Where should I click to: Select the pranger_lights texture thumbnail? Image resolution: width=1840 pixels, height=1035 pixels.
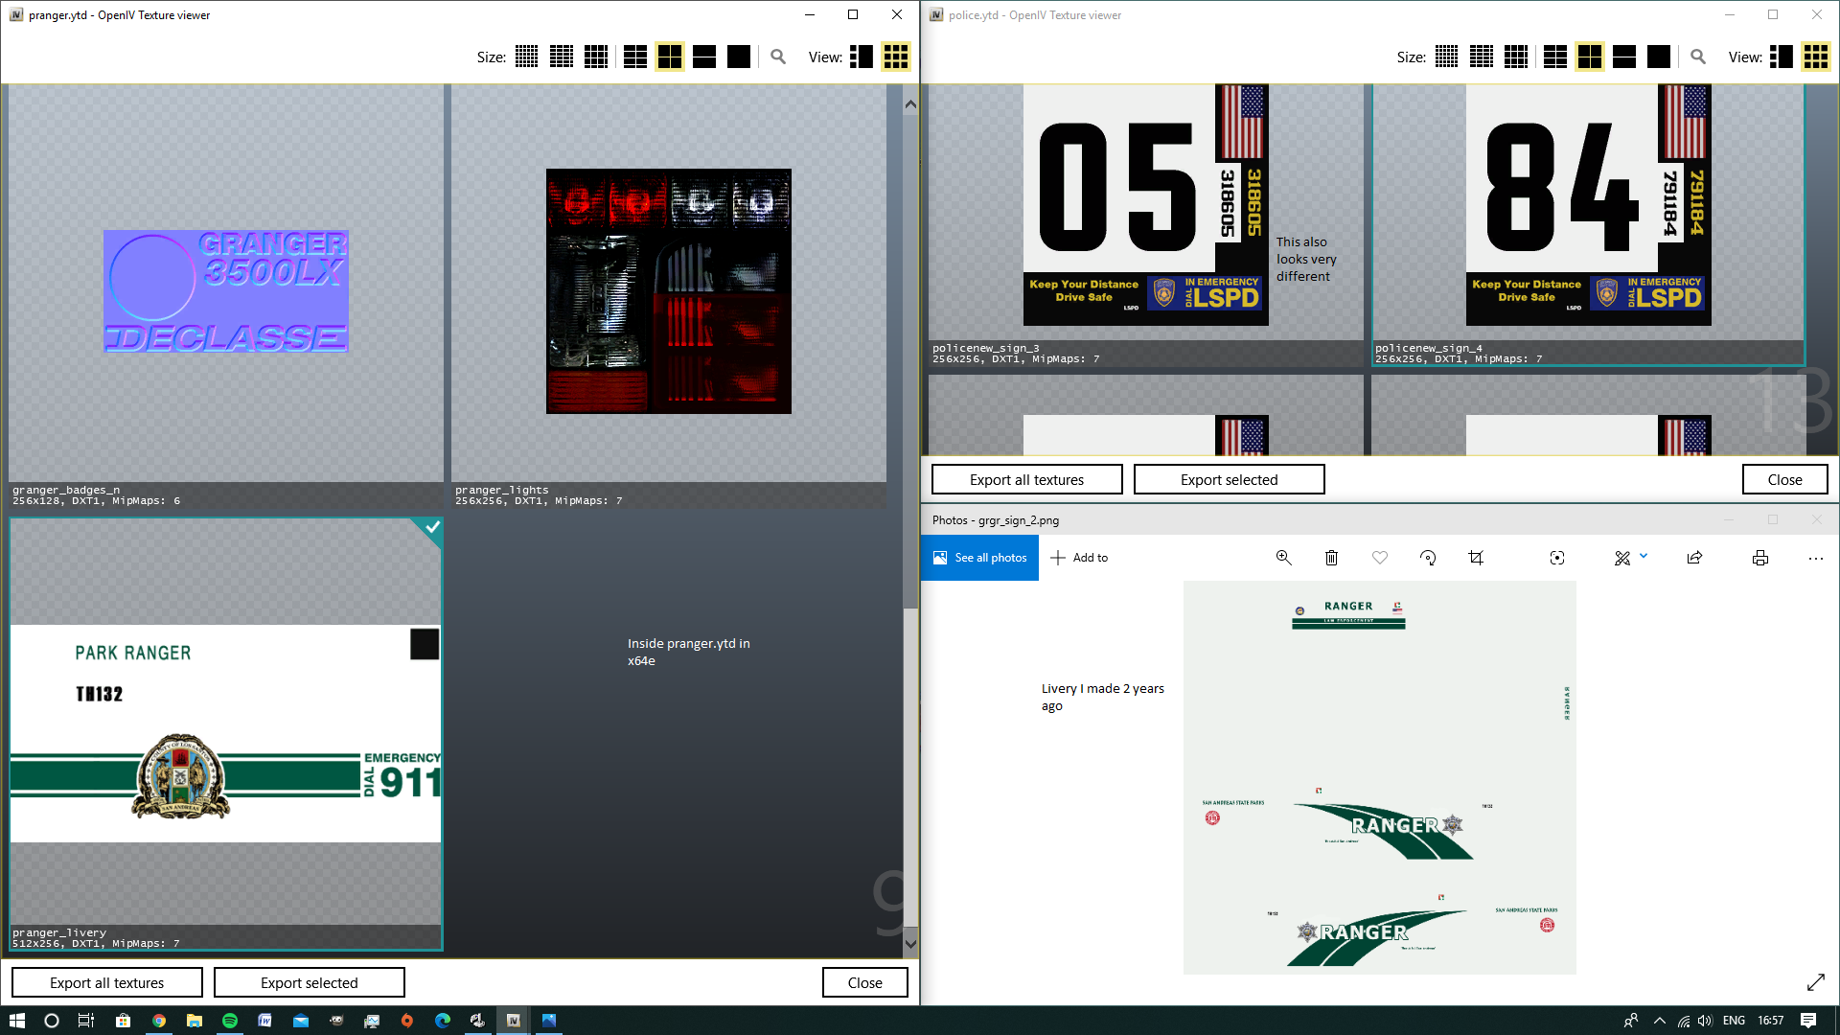click(668, 291)
